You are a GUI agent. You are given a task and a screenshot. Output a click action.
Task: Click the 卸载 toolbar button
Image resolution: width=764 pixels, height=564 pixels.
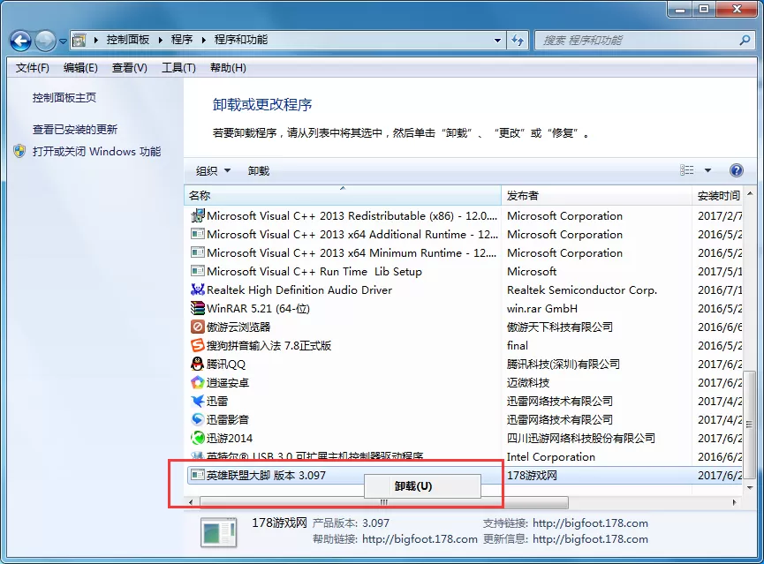(x=258, y=171)
